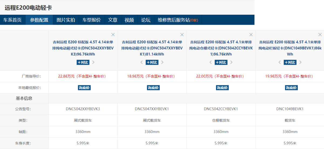Remove the DNC5047XXYBEVK1 column with its X icon
The image size is (324, 149).
coord(182,35)
